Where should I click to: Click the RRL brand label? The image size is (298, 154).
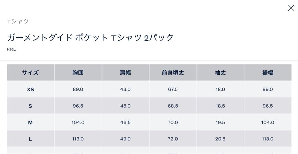(x=12, y=49)
